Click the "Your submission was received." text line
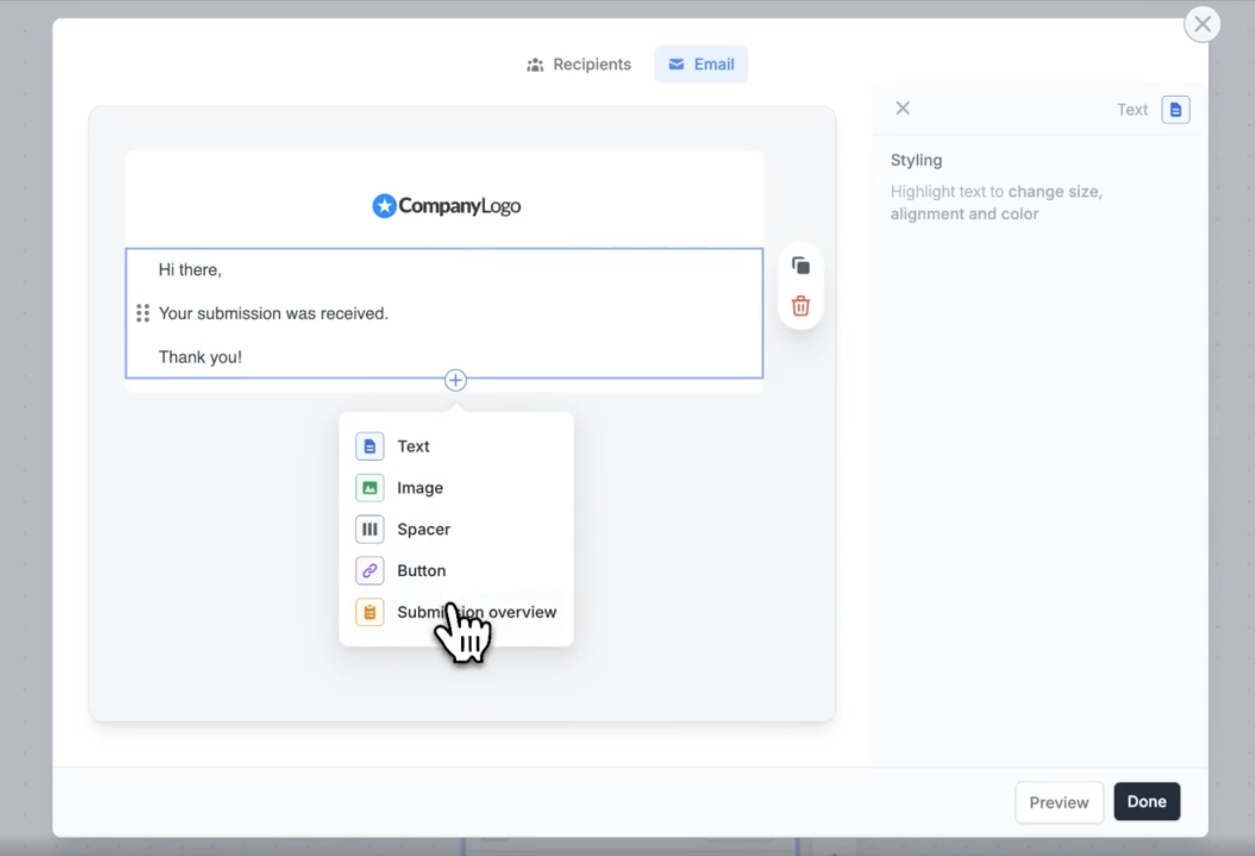Image resolution: width=1255 pixels, height=856 pixels. pyautogui.click(x=273, y=313)
